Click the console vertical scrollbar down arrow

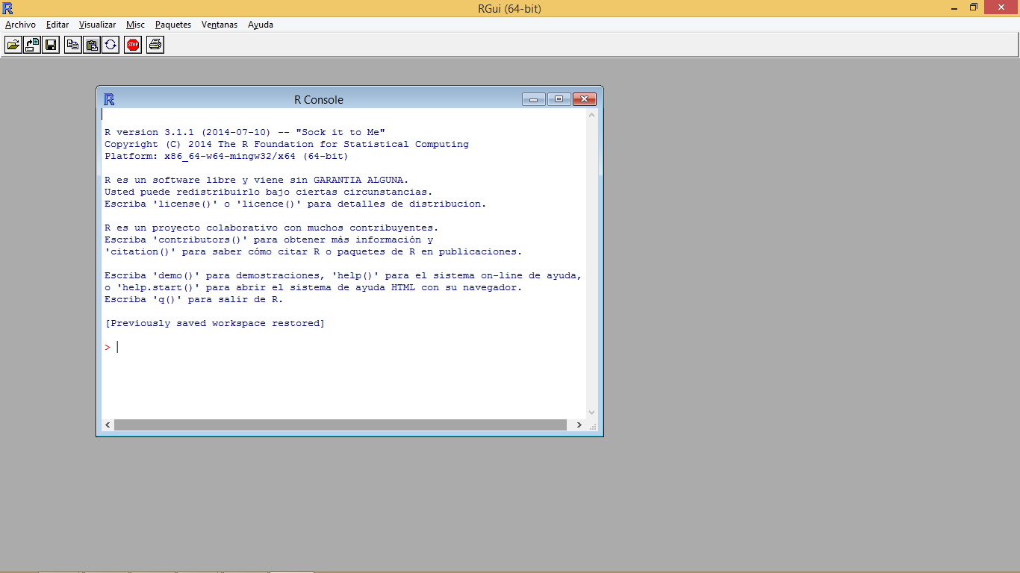point(592,412)
